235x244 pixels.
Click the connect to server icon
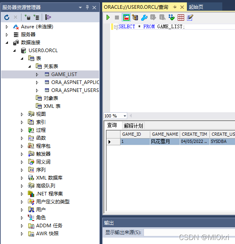[x=37, y=17]
